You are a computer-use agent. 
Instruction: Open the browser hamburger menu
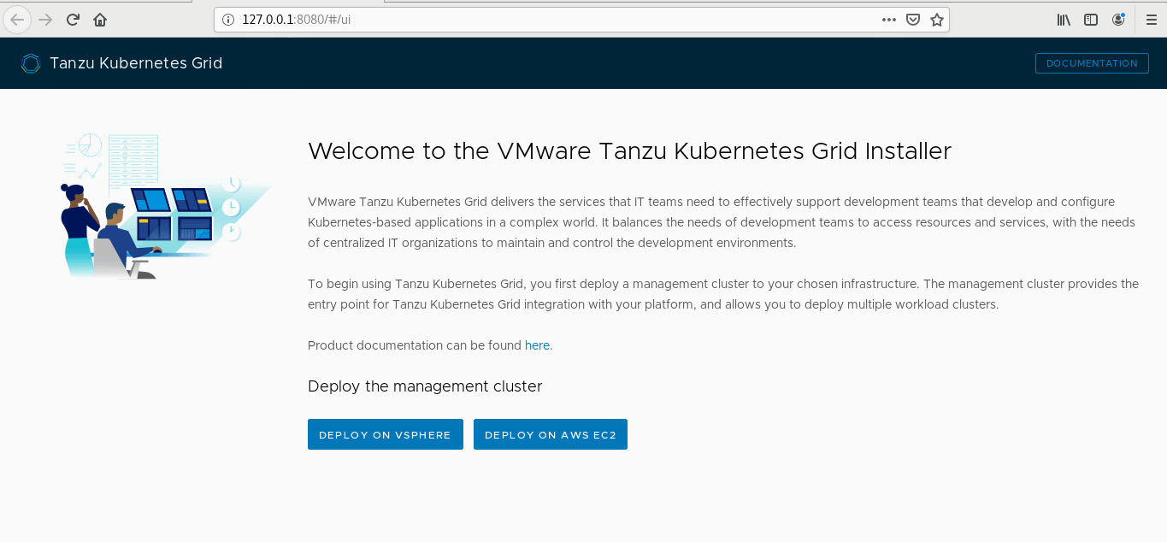pos(1151,20)
